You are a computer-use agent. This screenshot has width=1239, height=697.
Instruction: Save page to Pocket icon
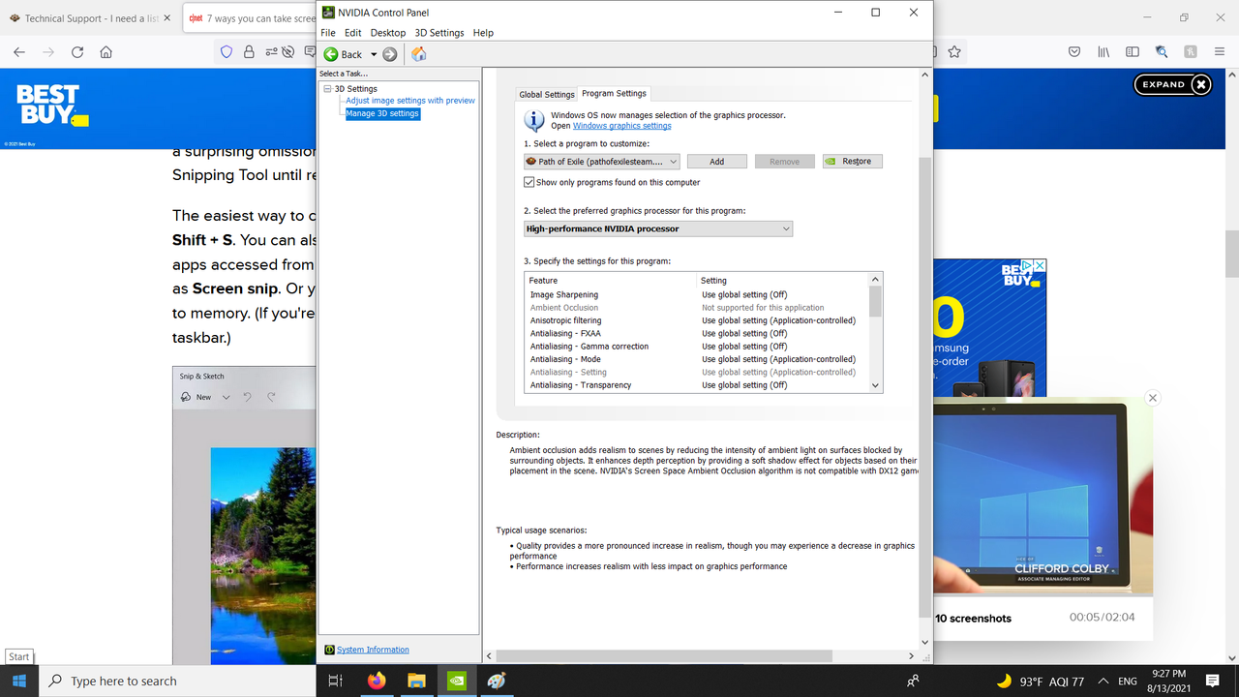pos(1074,52)
